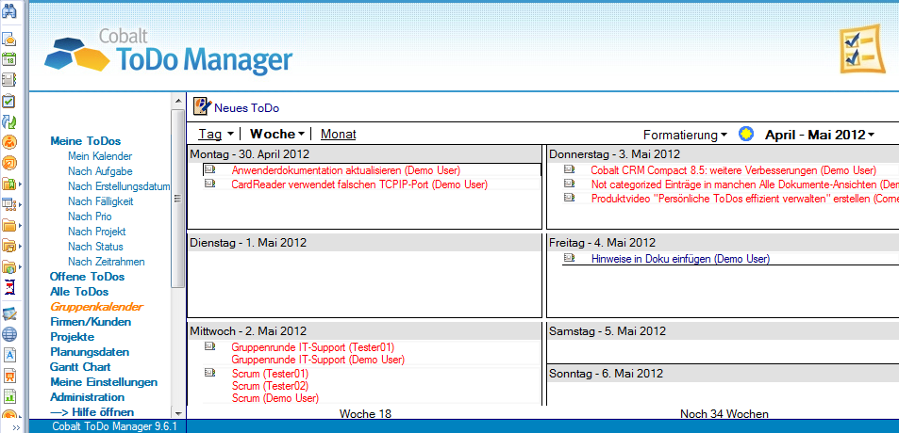Open Offene ToDos
Viewport: 899px width, 433px height.
click(87, 277)
